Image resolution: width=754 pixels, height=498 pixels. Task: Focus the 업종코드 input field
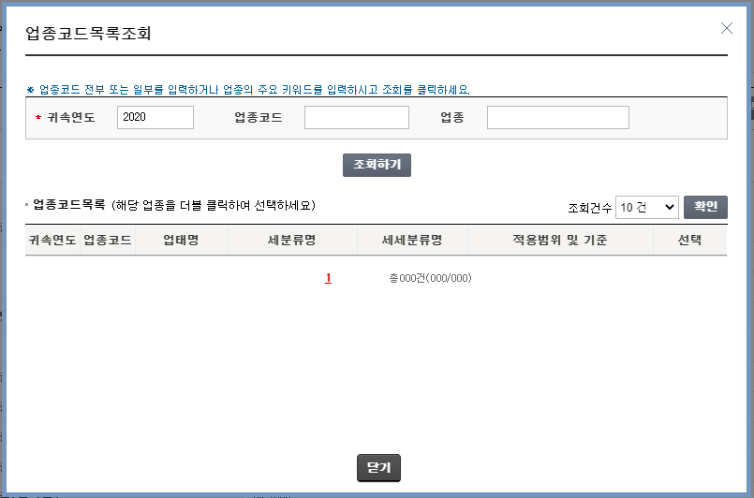[357, 117]
